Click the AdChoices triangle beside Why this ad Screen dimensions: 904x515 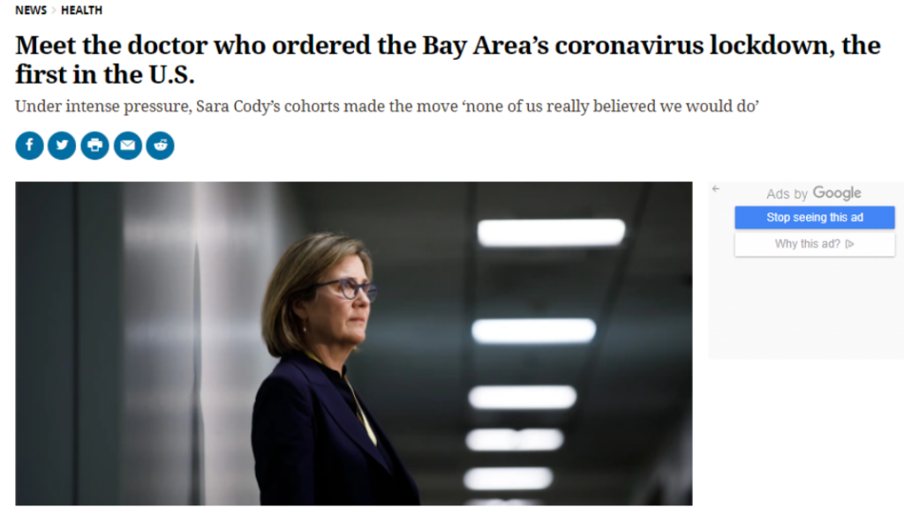point(849,244)
